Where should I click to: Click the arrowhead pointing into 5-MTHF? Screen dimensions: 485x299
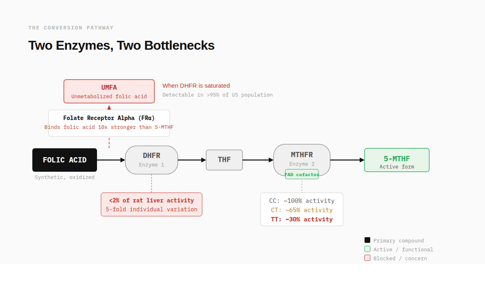tap(362, 160)
